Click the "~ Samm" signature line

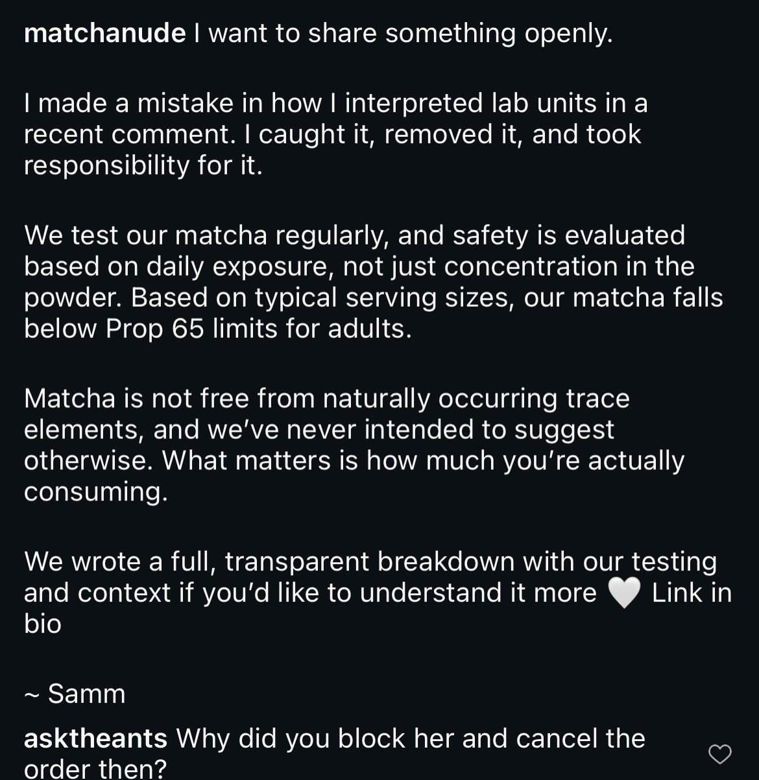pos(75,694)
